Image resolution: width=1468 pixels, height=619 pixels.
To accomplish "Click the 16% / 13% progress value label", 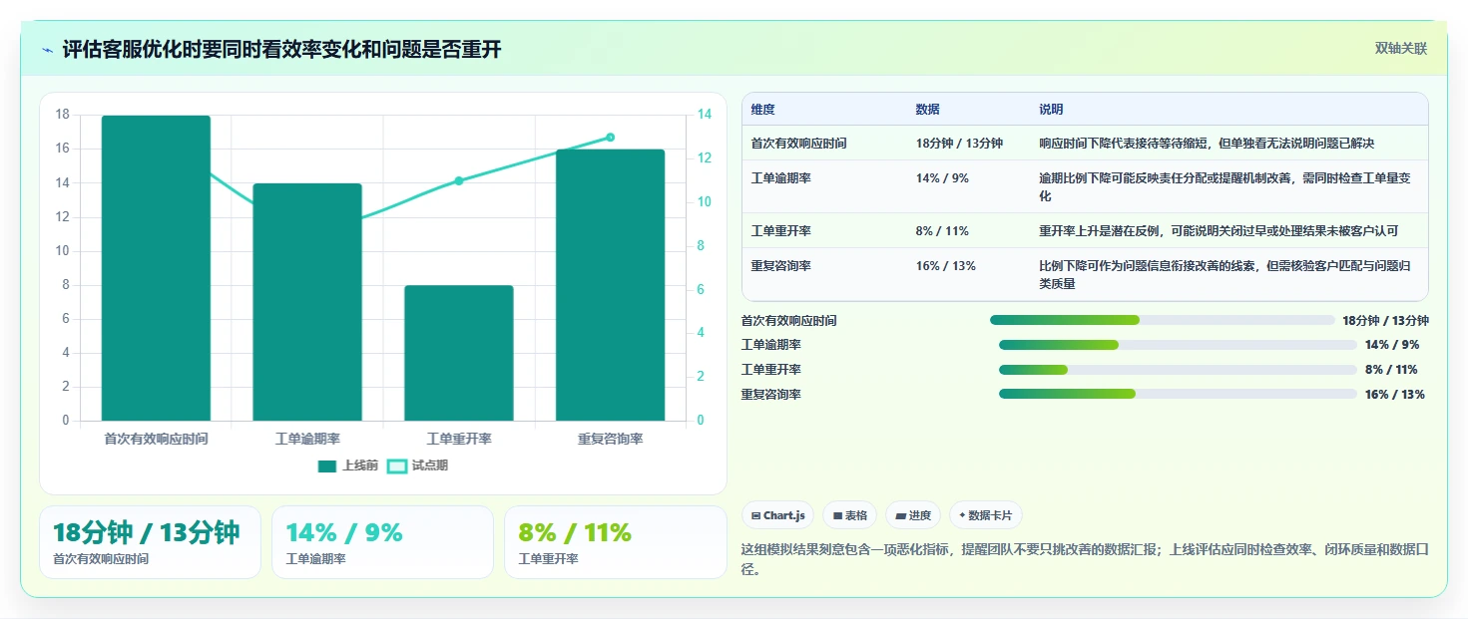I will [1395, 395].
